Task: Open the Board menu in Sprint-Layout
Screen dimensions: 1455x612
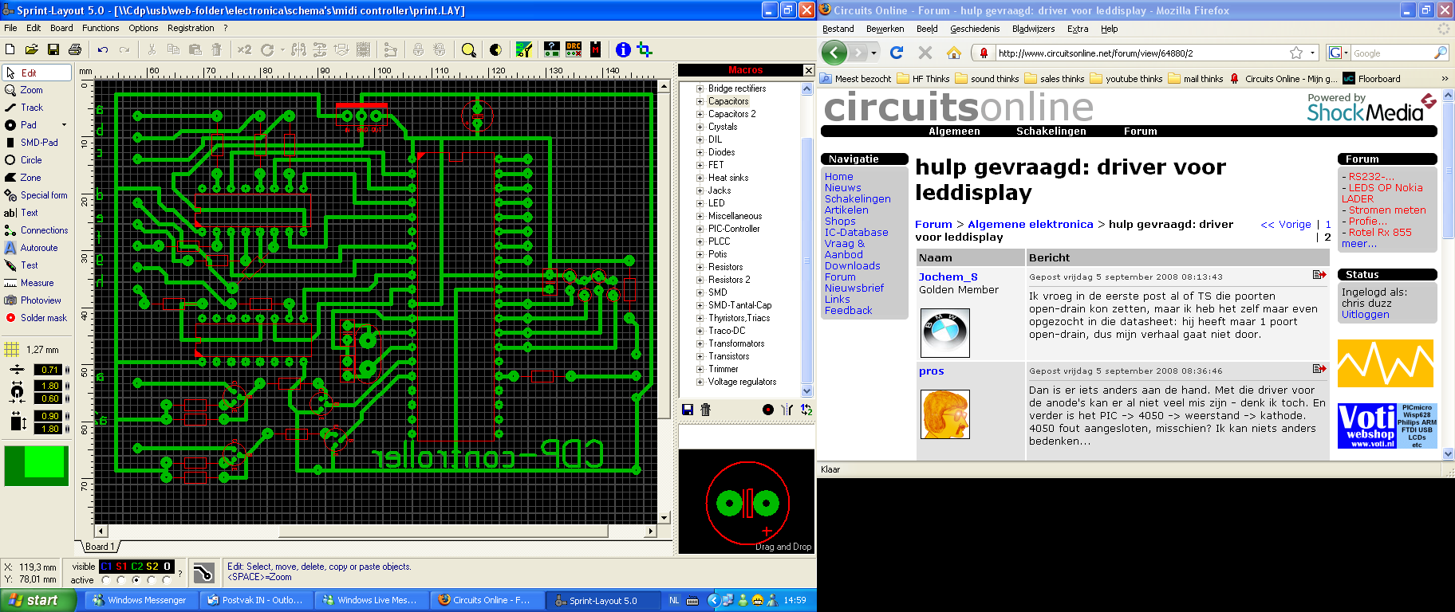Action: (x=61, y=28)
